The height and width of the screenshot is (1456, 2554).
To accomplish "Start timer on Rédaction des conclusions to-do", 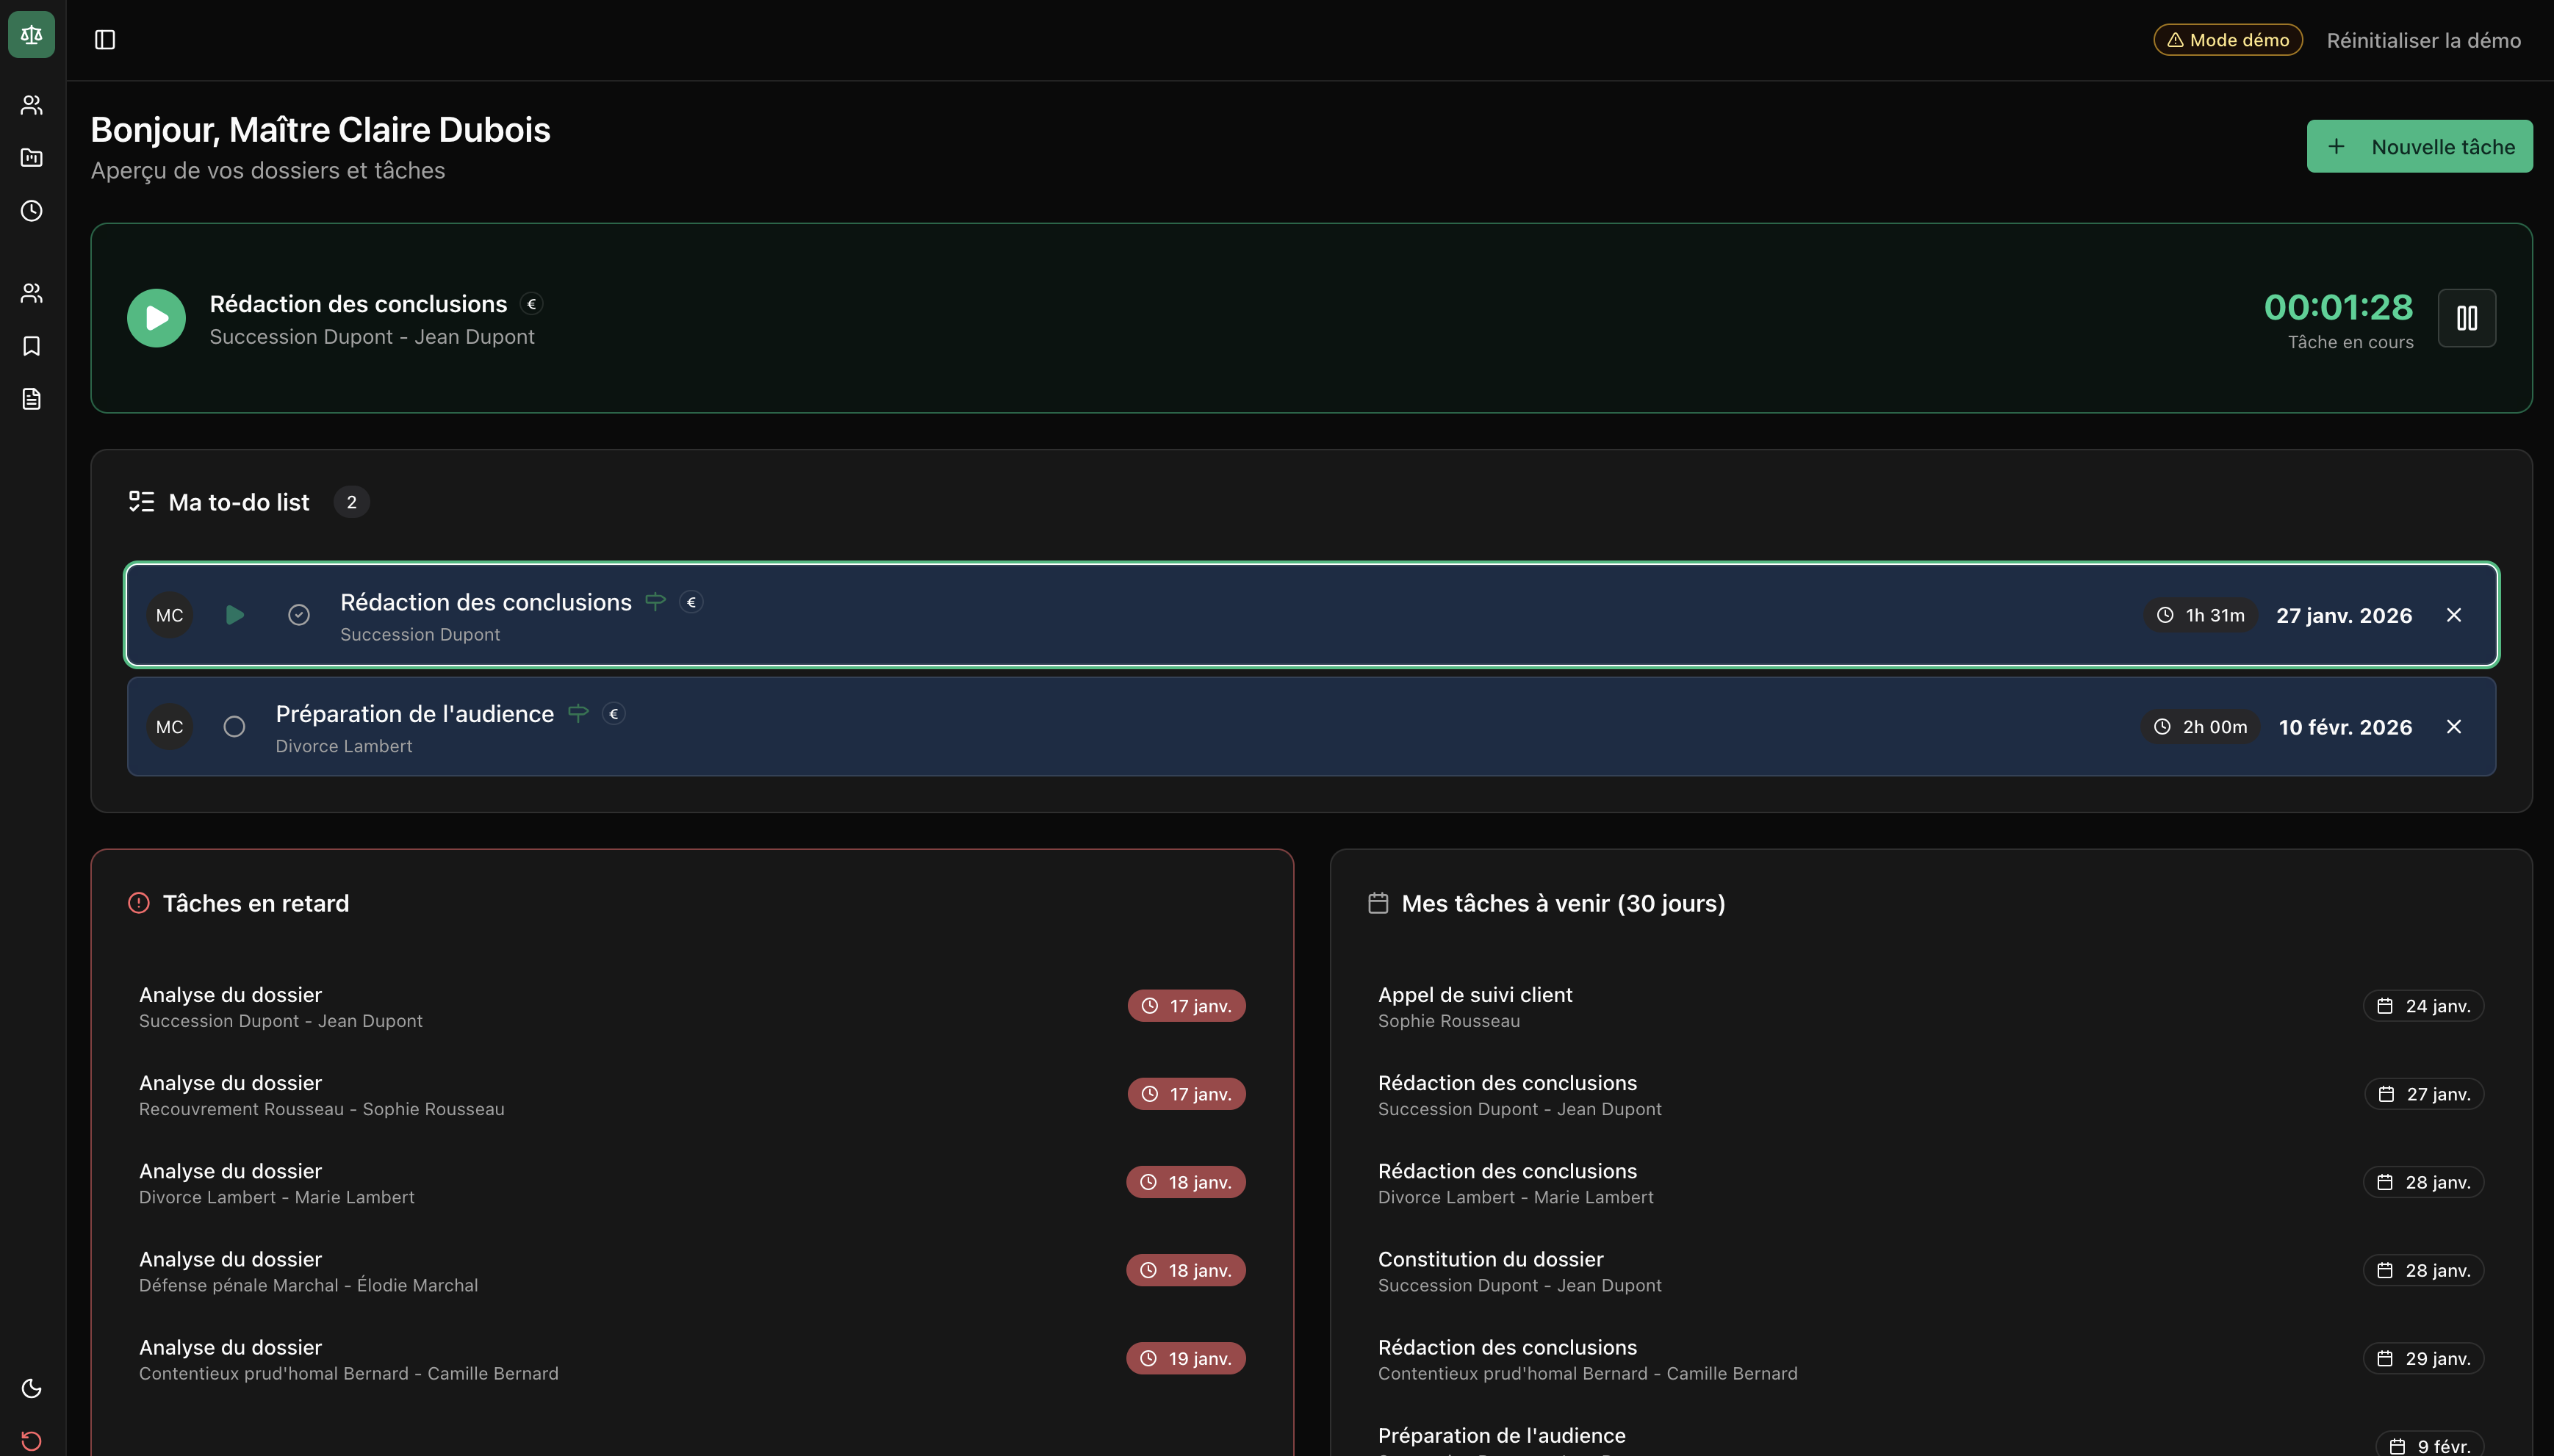I will [235, 615].
